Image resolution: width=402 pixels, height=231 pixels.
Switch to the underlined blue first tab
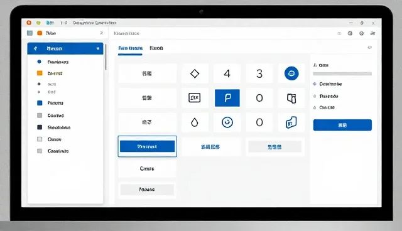pyautogui.click(x=130, y=48)
